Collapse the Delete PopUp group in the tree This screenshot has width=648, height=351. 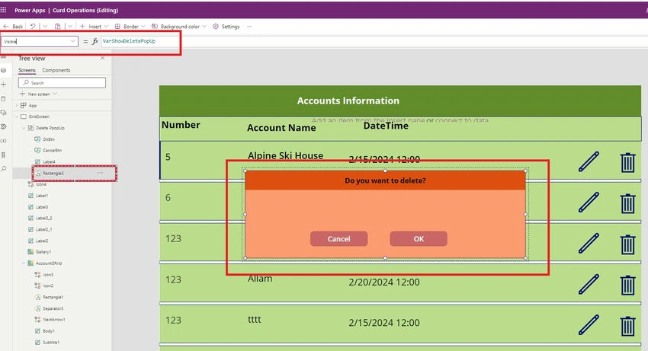tap(24, 128)
